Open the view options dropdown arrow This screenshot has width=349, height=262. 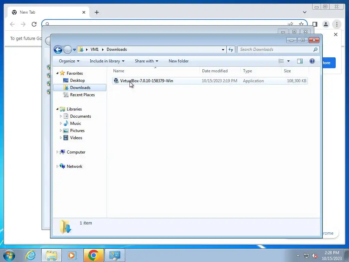(288, 61)
